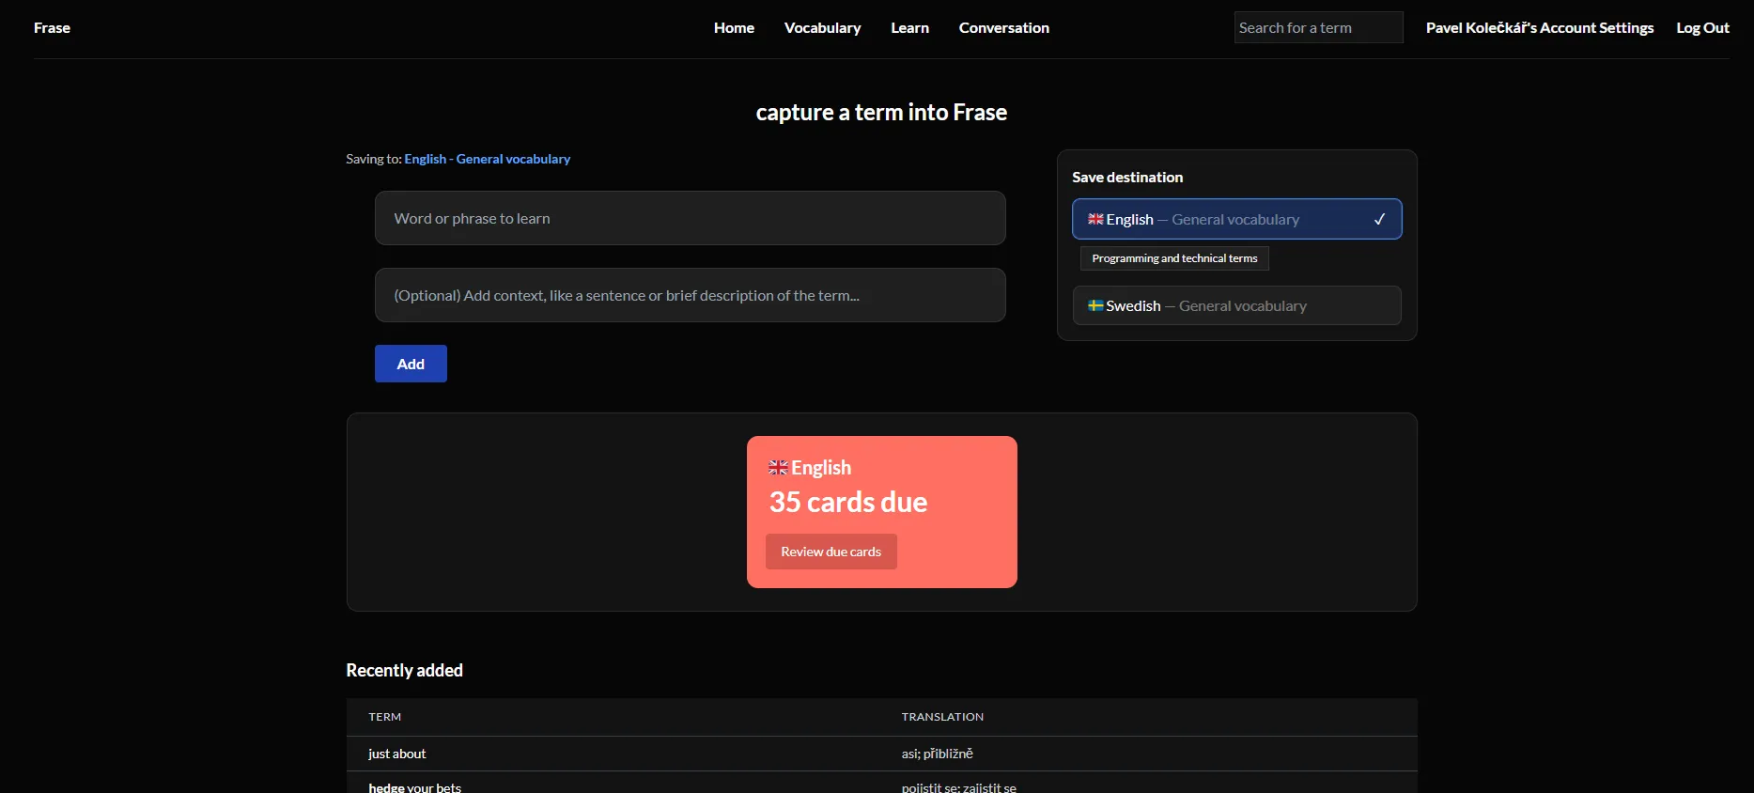
Task: Choose Programming and technical terms sub-list
Action: [1174, 258]
